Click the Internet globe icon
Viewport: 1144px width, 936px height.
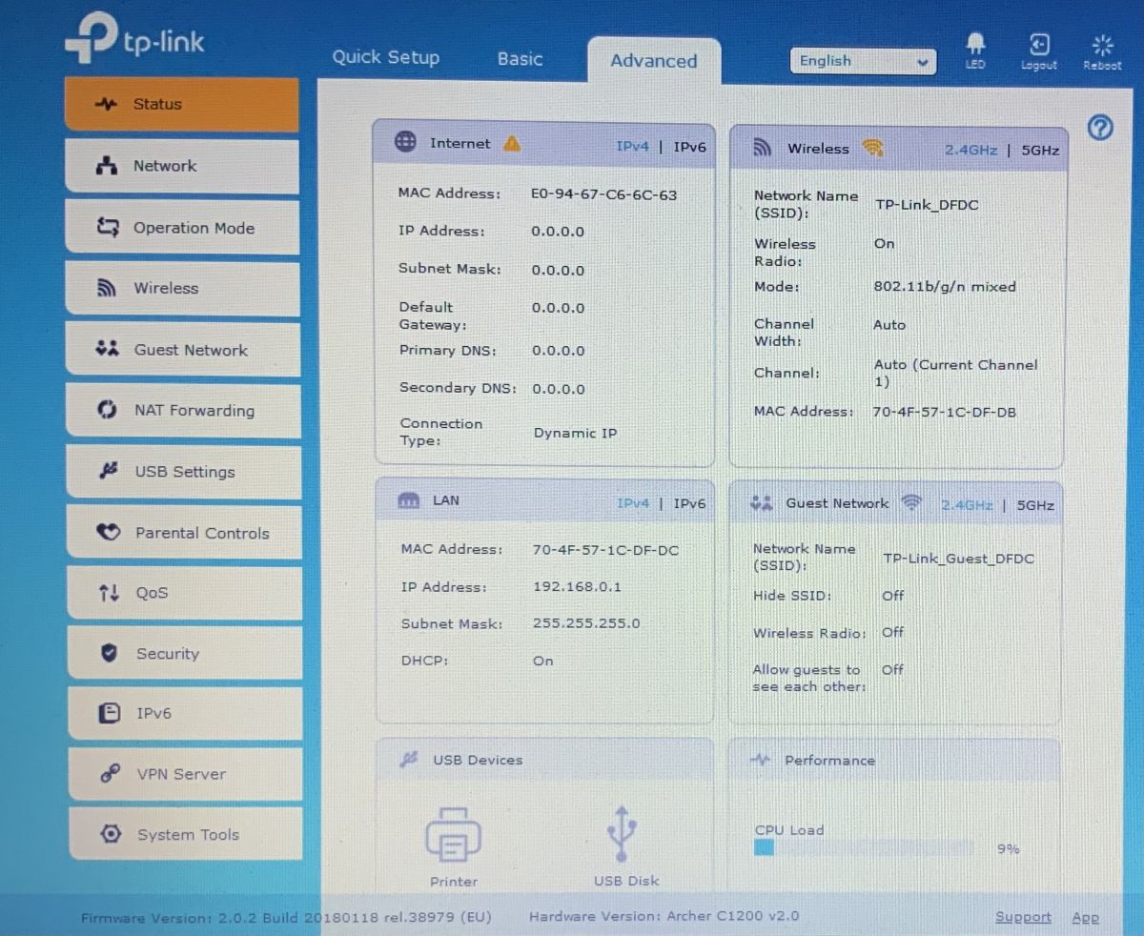tap(405, 142)
